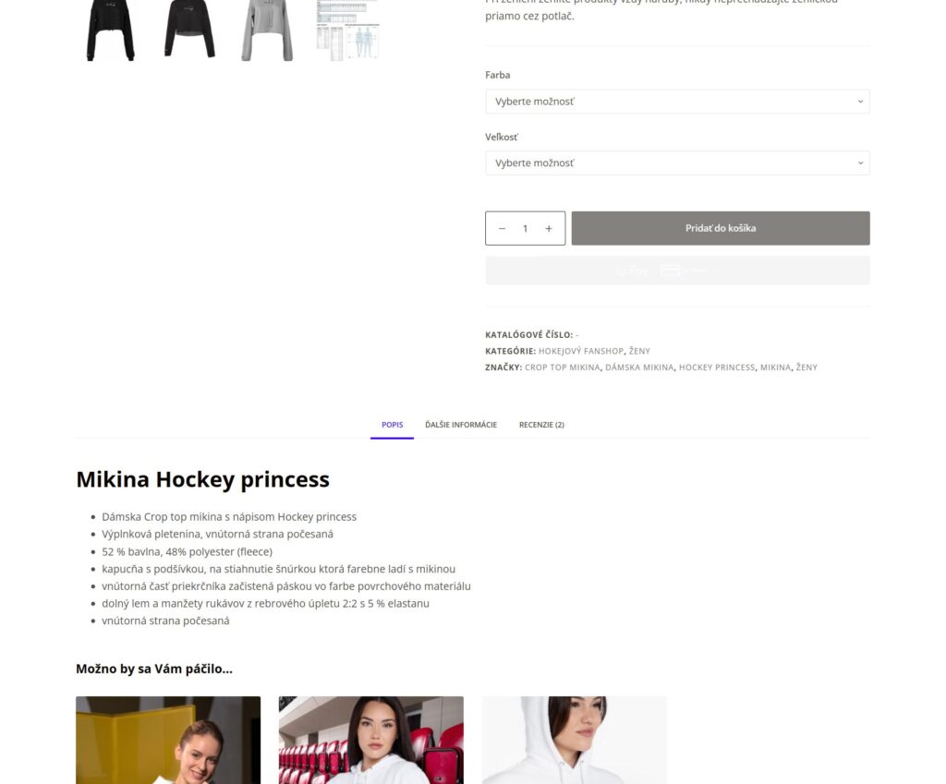Screen dimensions: 946x784
Task: Open the Hokejový fanshop category link
Action: coord(580,351)
